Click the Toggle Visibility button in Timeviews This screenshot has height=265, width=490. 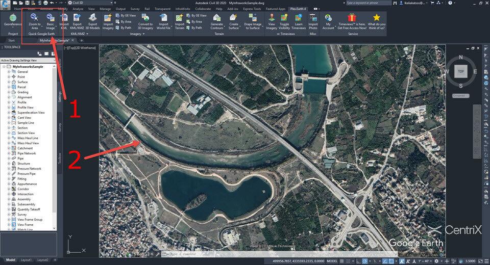(x=284, y=19)
